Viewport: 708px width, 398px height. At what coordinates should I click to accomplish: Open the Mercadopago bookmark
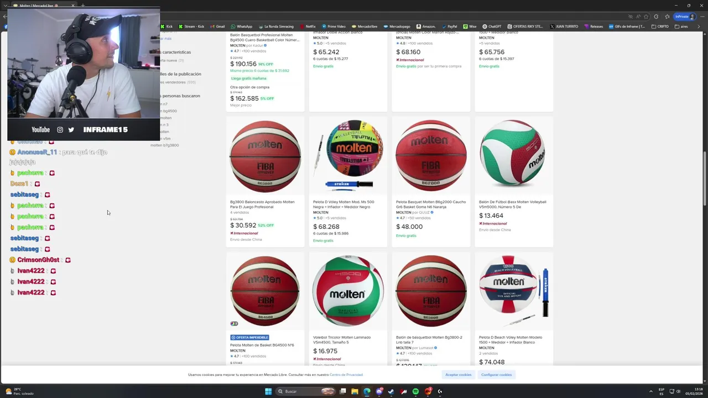[397, 26]
